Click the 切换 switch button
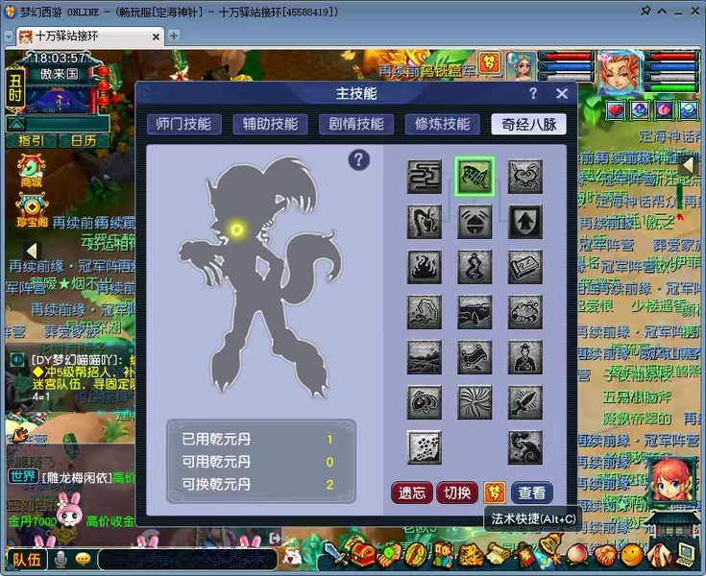Image resolution: width=706 pixels, height=576 pixels. coord(457,492)
